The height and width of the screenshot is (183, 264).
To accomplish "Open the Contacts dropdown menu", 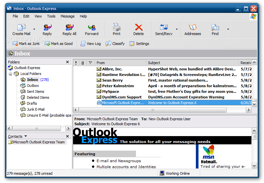I will (25, 136).
